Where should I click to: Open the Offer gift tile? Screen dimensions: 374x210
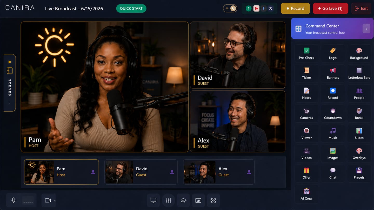click(306, 173)
